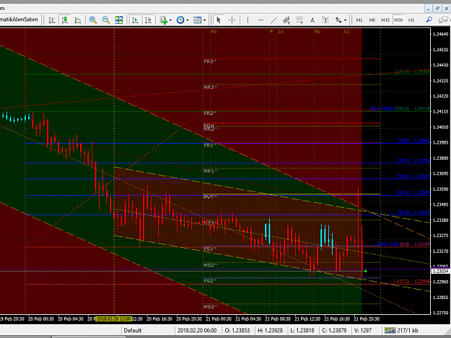The width and height of the screenshot is (451, 338).
Task: Restore the inner chart window
Action: 437,9
